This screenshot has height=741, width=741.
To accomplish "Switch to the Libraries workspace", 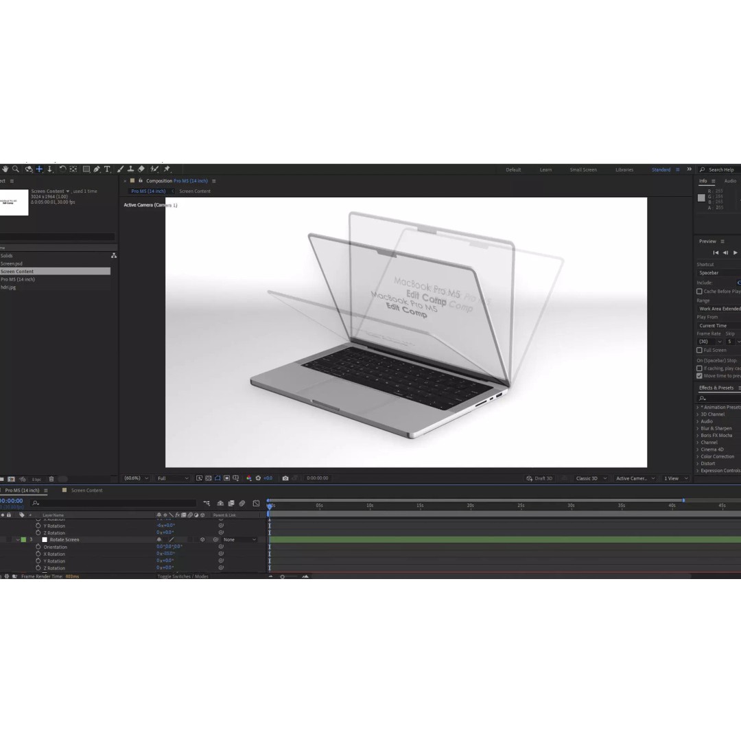I will 624,169.
